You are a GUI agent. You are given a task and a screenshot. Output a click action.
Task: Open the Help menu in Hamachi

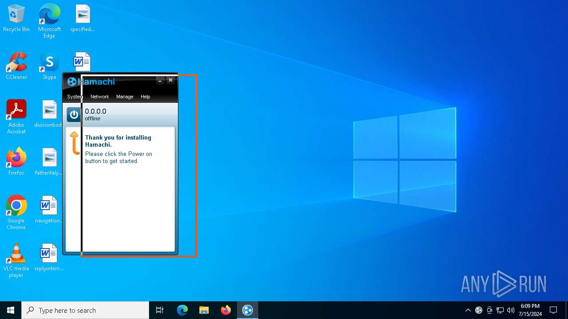(145, 97)
